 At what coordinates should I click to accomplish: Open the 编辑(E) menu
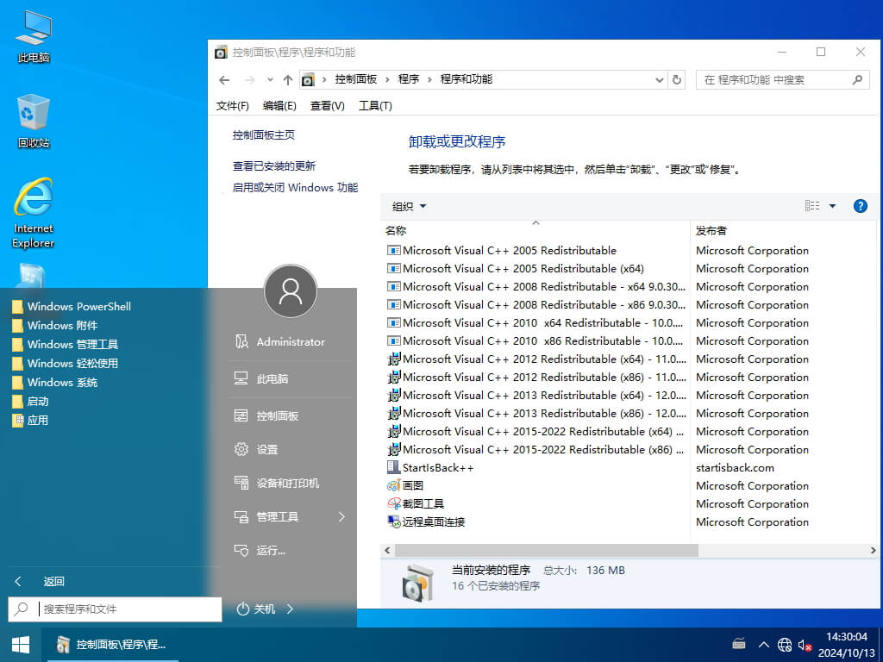[279, 106]
